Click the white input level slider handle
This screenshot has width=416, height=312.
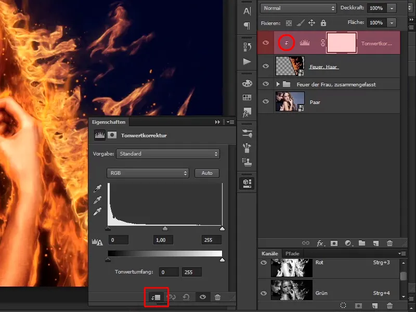223,228
